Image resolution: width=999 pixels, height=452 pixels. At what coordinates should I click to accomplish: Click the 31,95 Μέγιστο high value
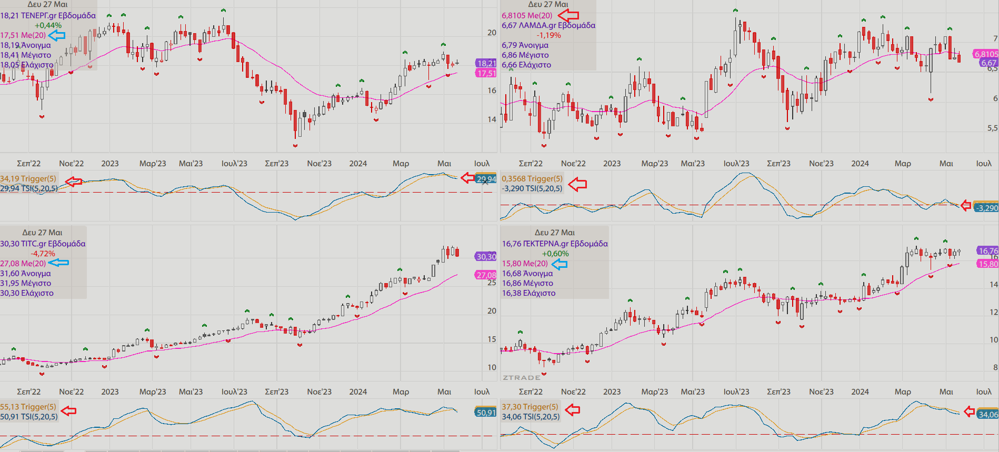[x=25, y=283]
